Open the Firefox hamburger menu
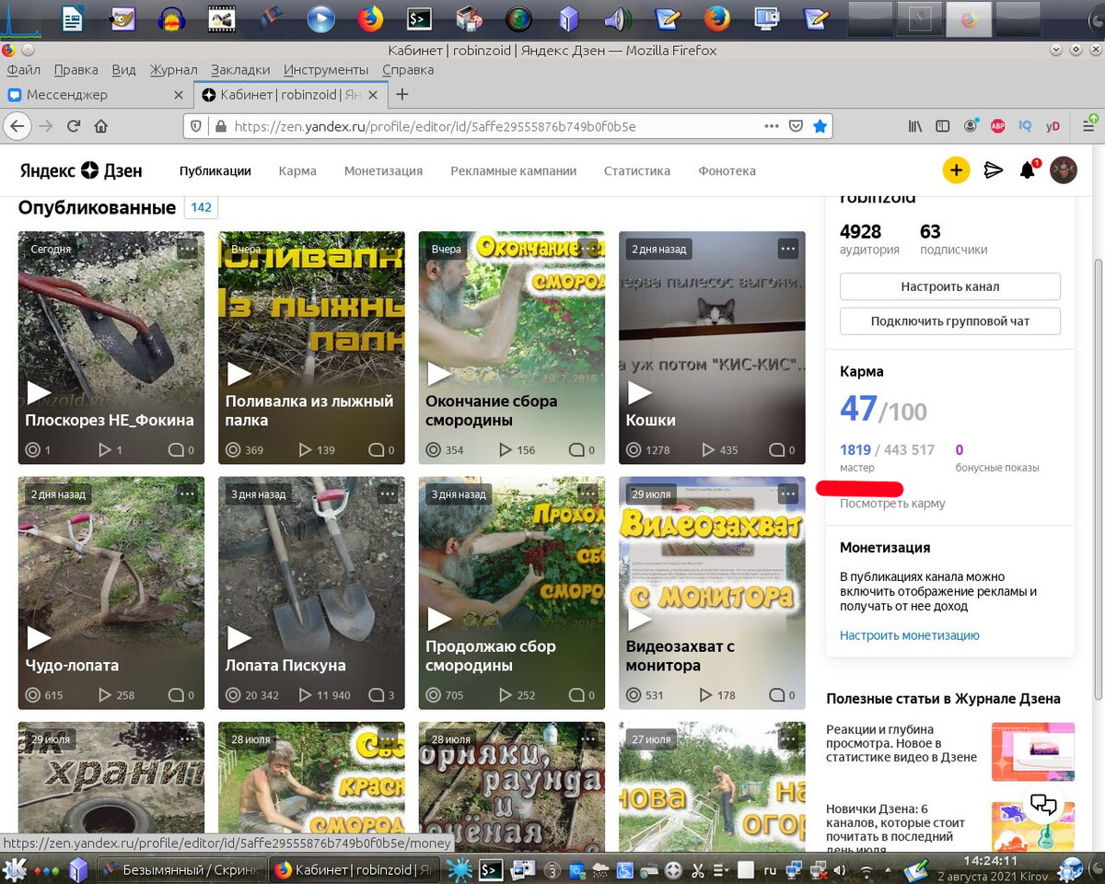Screen dimensions: 1105x884 pyautogui.click(x=1088, y=126)
